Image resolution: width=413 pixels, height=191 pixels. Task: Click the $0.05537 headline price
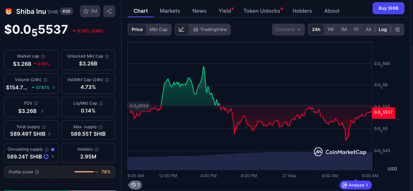pos(36,30)
